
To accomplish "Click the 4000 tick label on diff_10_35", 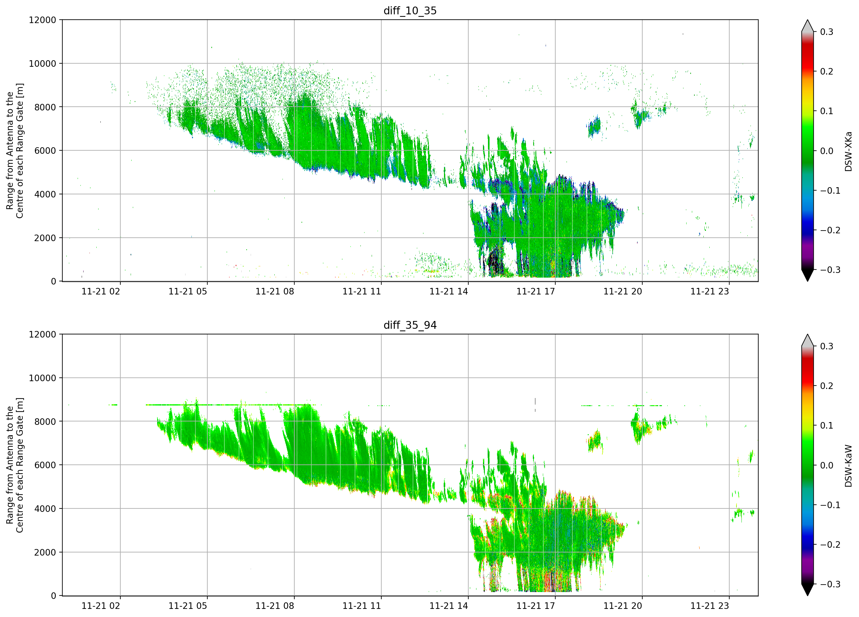I will (x=45, y=194).
